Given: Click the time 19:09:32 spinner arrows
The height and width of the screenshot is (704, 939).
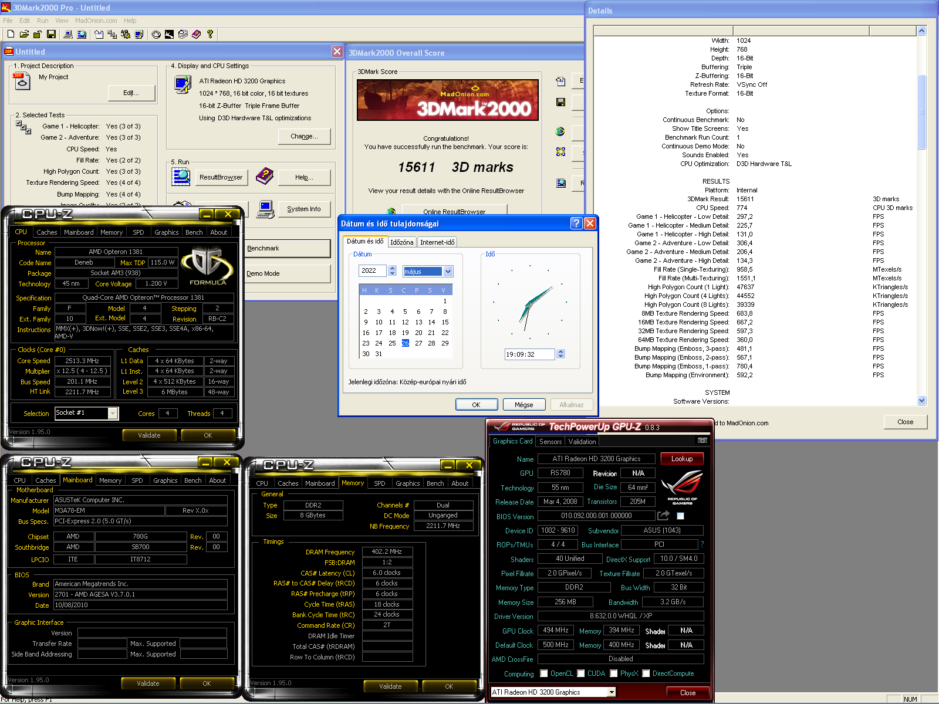Looking at the screenshot, I should pyautogui.click(x=561, y=354).
